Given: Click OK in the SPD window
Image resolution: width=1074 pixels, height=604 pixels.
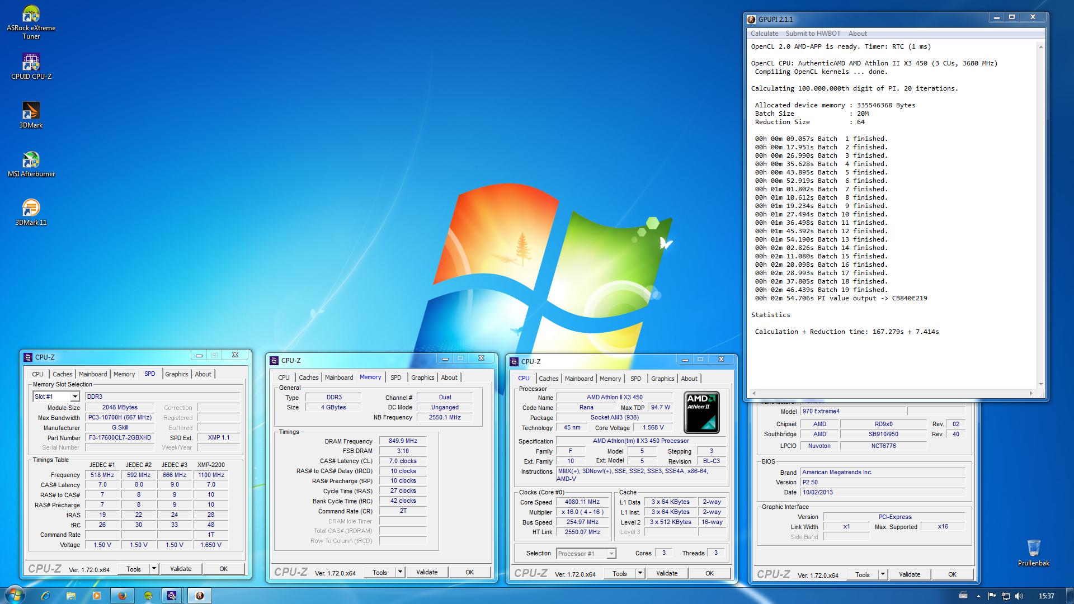Looking at the screenshot, I should point(223,569).
